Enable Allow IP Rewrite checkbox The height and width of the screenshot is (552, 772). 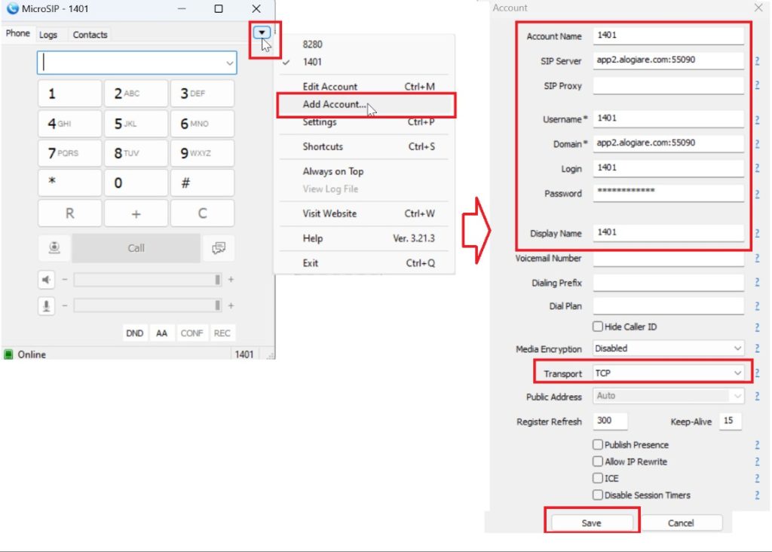point(598,462)
